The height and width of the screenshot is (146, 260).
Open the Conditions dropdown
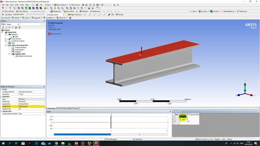point(49,18)
